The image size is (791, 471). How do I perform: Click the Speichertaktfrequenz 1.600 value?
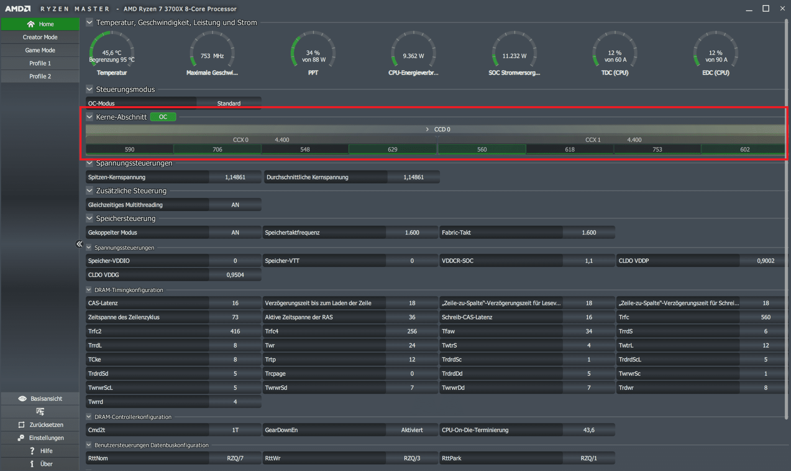(412, 232)
